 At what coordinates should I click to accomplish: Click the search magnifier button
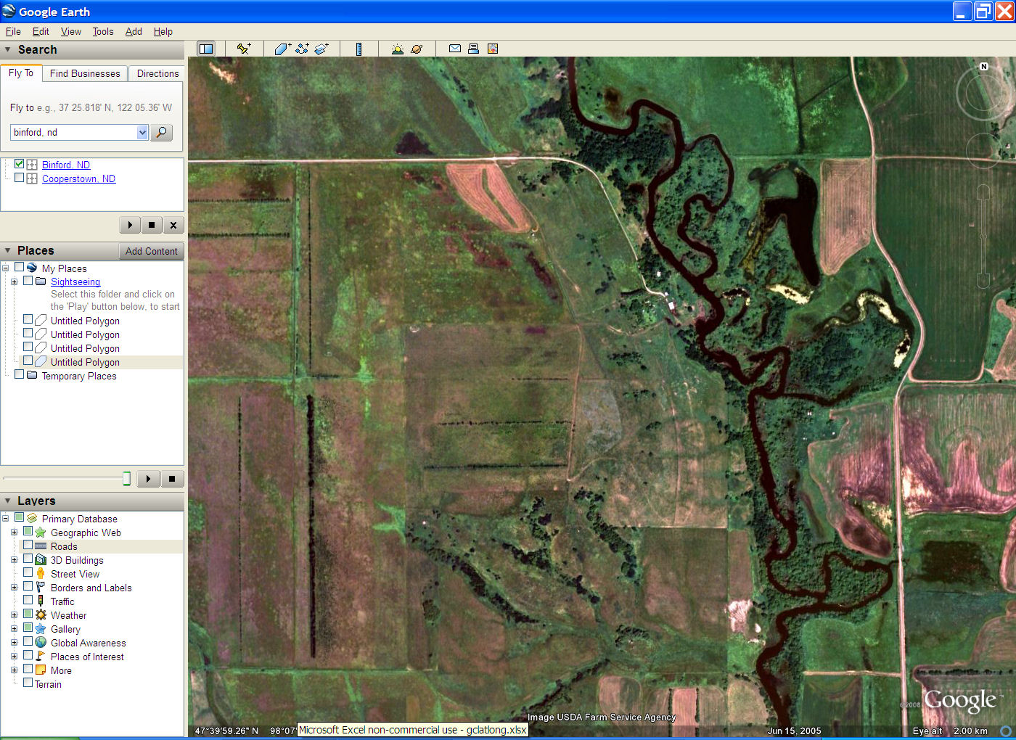161,132
